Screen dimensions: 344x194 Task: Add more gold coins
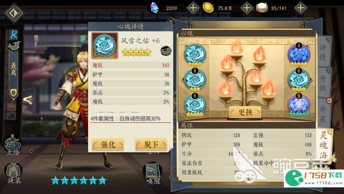point(247,8)
